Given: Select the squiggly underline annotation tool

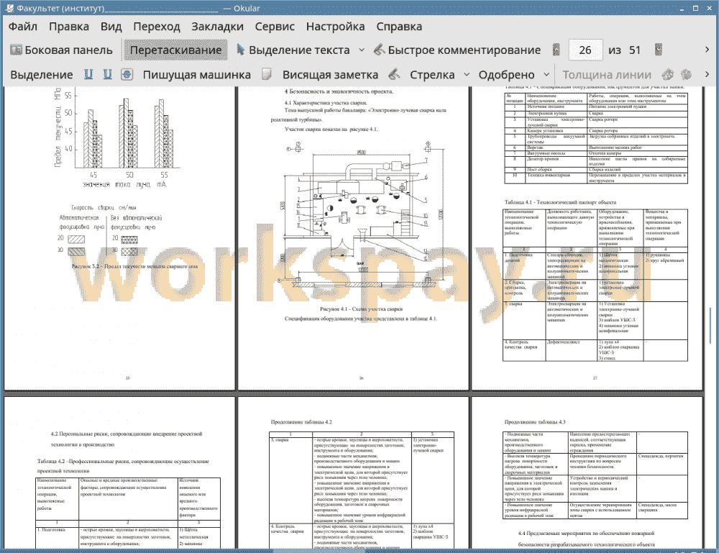Looking at the screenshot, I should click(x=107, y=74).
